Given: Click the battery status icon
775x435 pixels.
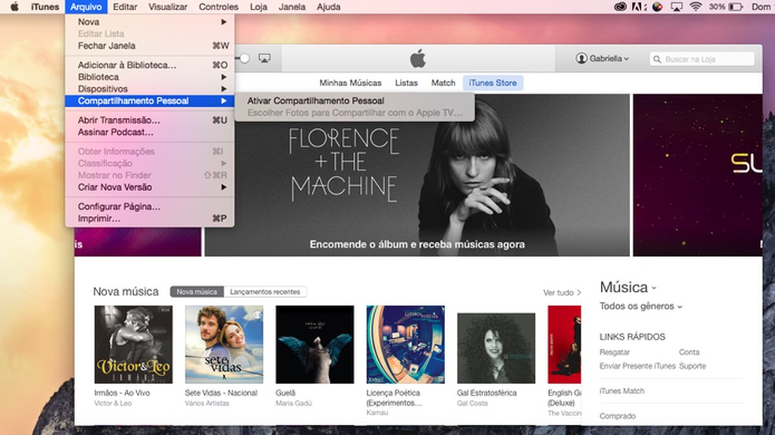Looking at the screenshot, I should click(736, 6).
